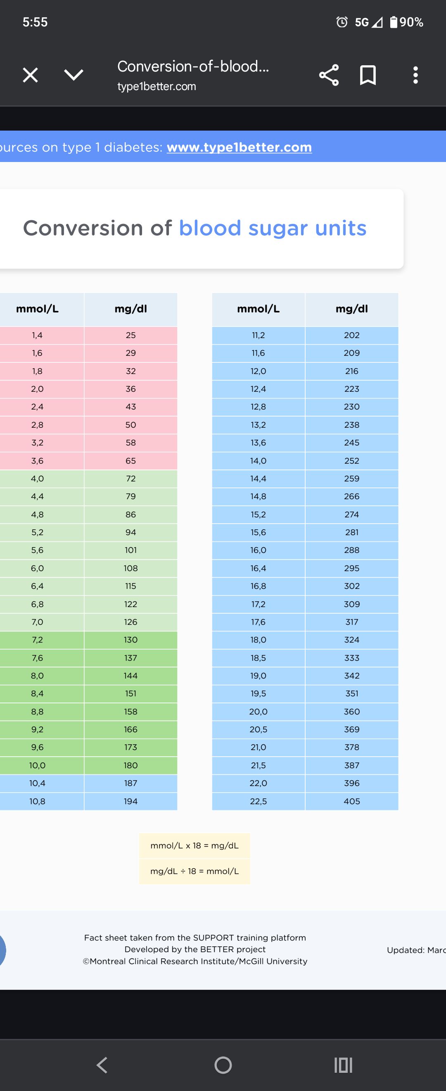Bookmark this page with bookmark icon
The width and height of the screenshot is (446, 1091).
click(368, 75)
